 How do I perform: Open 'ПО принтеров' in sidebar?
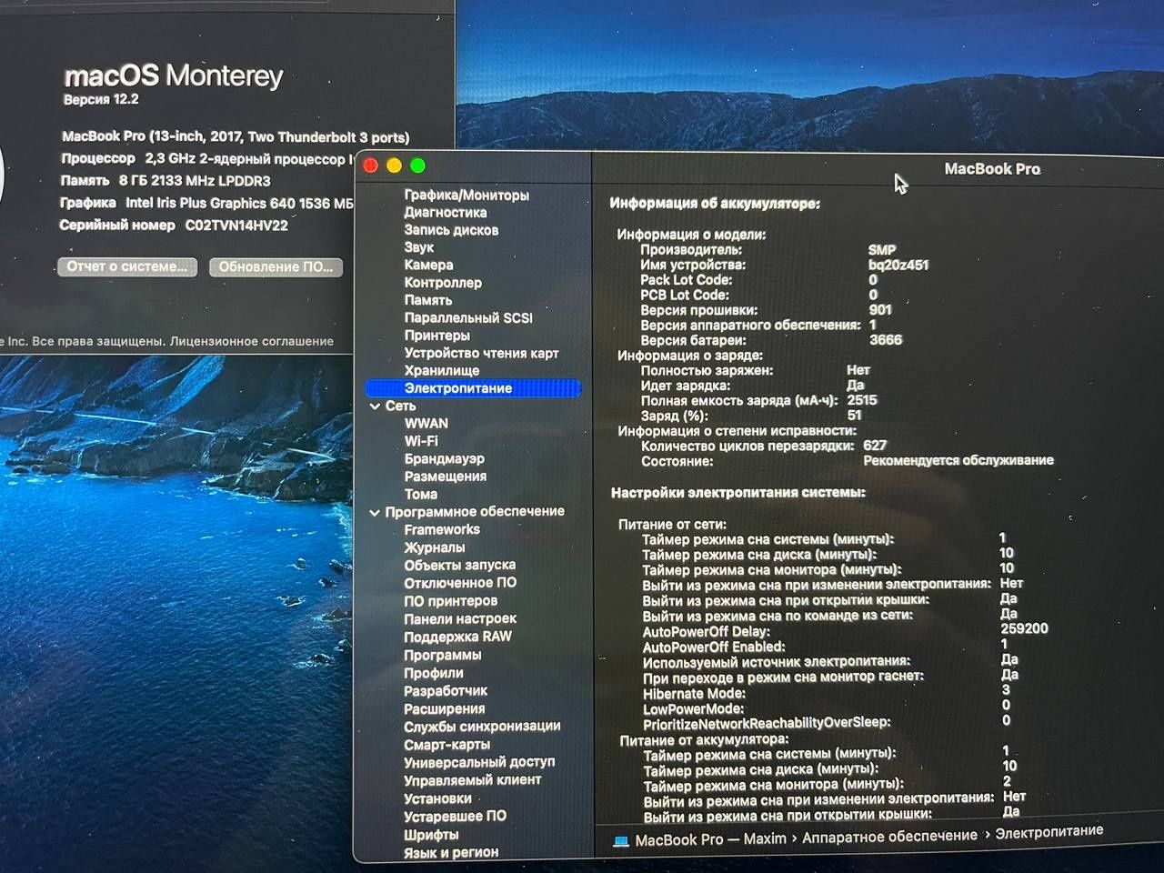tap(451, 601)
